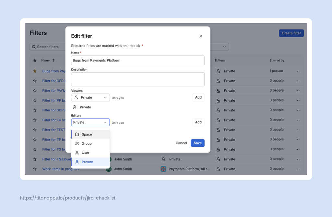Star the Filter for PP row

click(35, 100)
